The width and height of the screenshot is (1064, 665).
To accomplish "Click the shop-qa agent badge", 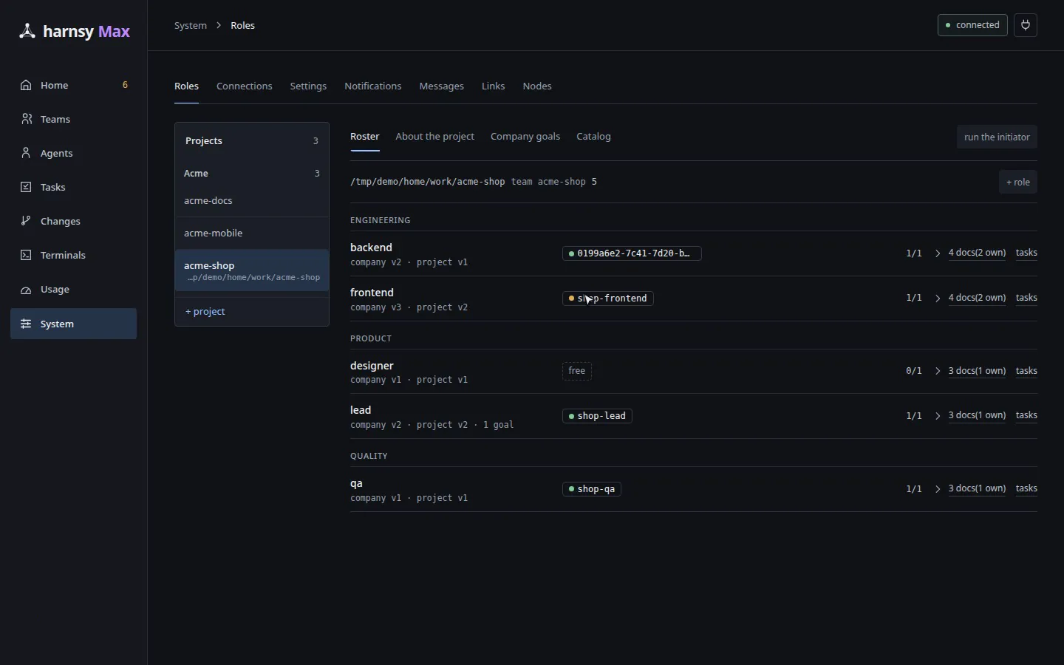I will tap(592, 489).
